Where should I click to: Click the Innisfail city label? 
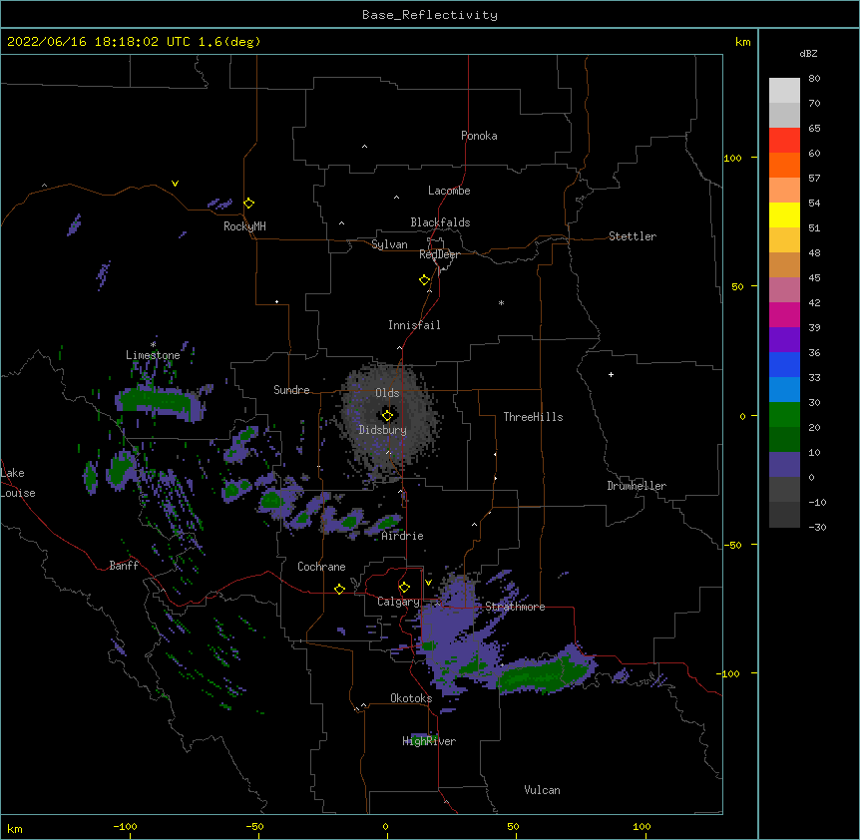[414, 325]
